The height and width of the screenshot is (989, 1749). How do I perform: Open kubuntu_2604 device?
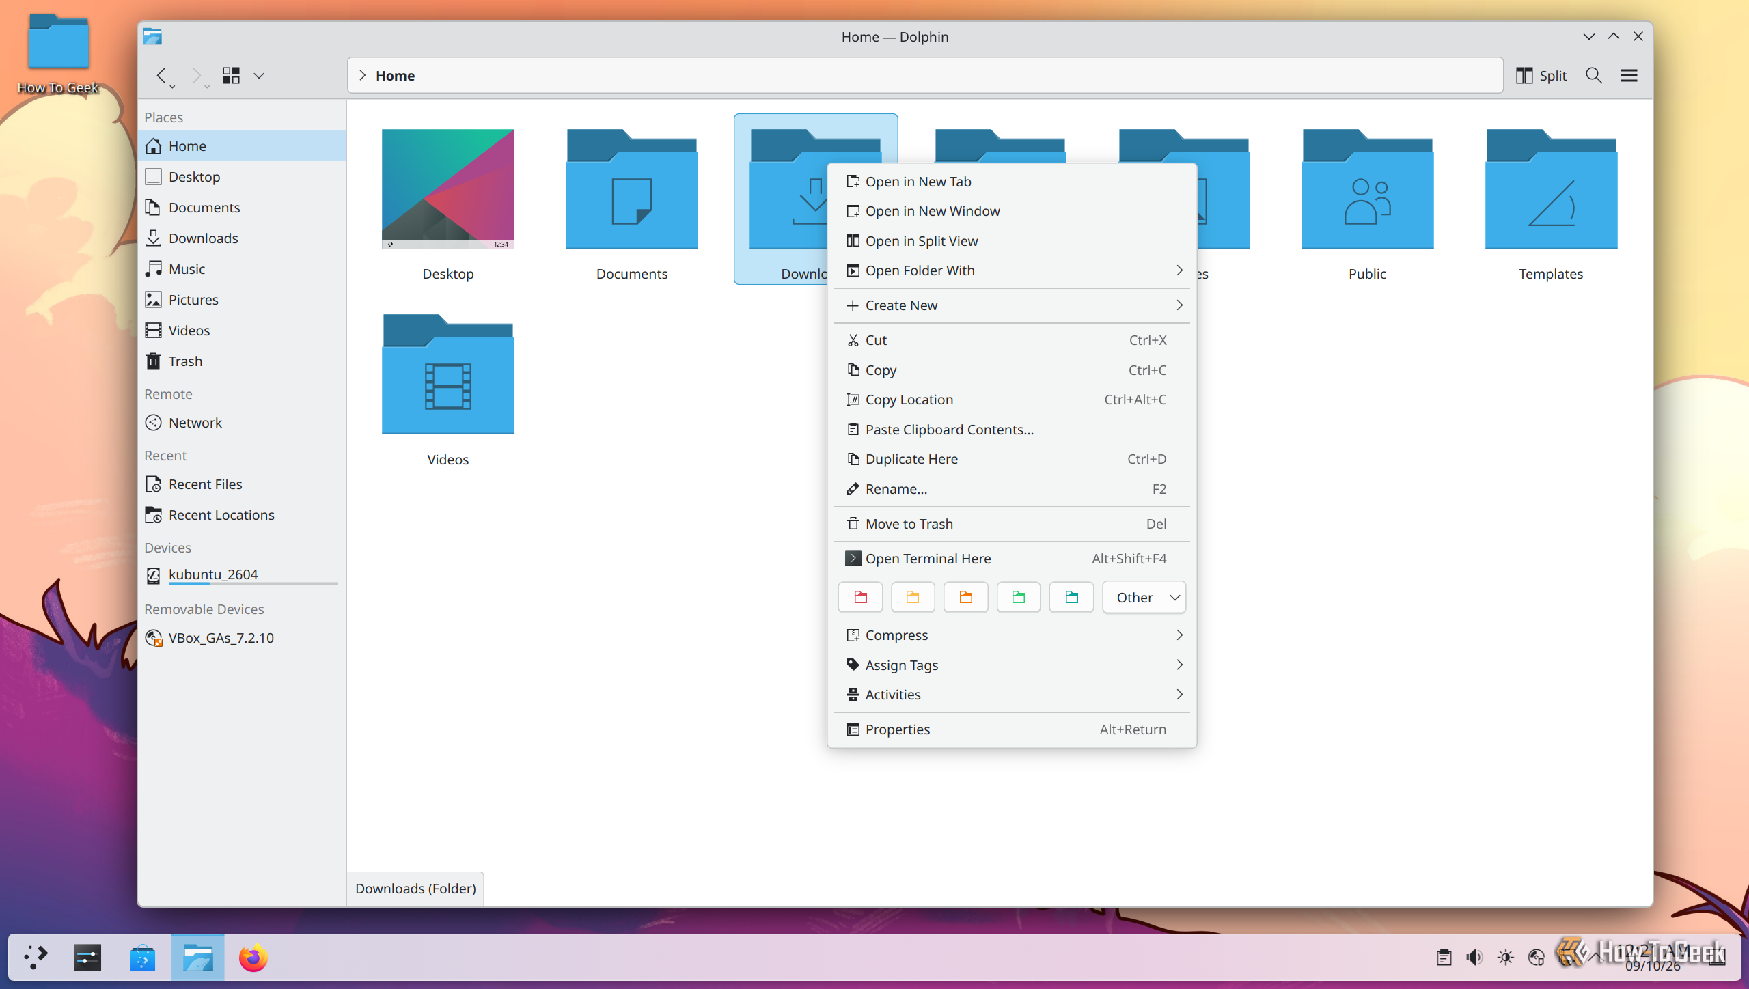[x=242, y=575]
